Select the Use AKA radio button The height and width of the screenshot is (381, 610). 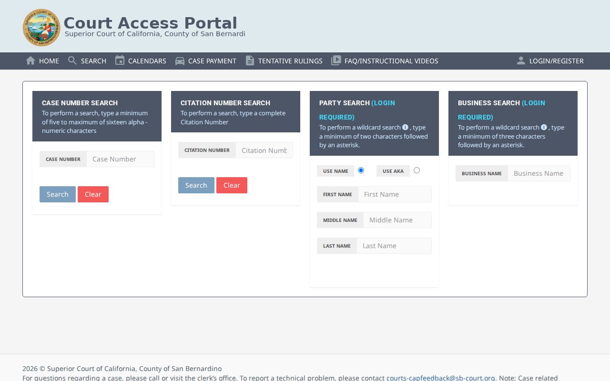click(x=417, y=170)
